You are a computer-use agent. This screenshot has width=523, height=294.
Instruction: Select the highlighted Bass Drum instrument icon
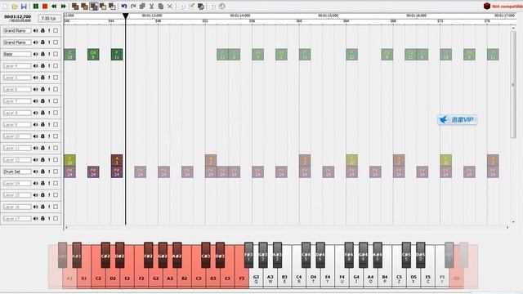click(94, 7)
